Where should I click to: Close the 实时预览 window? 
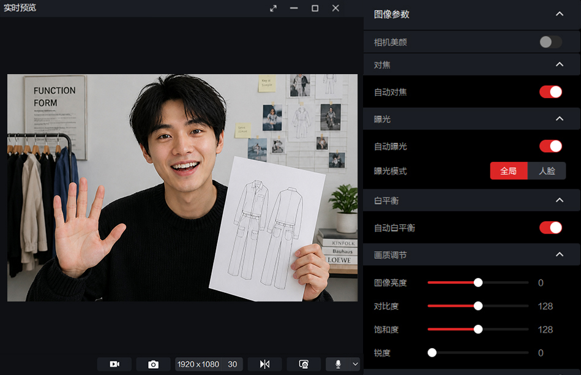335,8
